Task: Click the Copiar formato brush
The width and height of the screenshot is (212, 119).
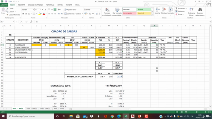Action: click(7, 15)
